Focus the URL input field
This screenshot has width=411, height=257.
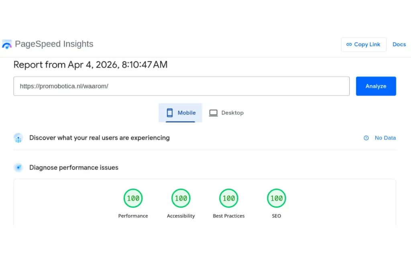click(x=181, y=86)
